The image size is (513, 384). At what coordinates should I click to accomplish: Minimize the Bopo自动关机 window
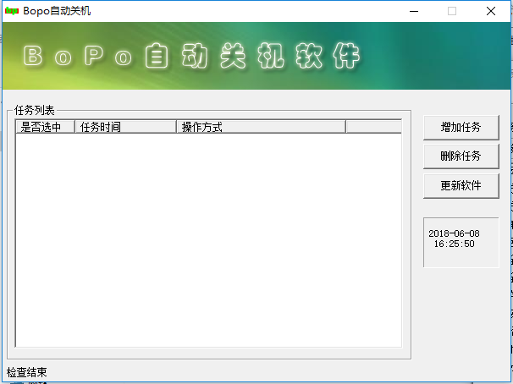pos(413,11)
